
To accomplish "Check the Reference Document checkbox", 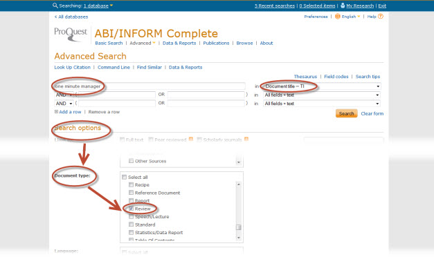I will click(132, 192).
